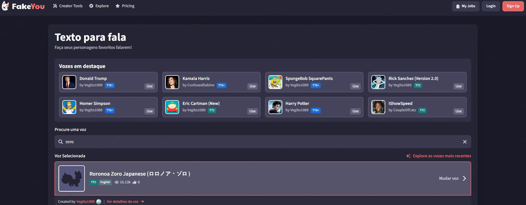Image resolution: width=526 pixels, height=205 pixels.
Task: Open the Explore menu
Action: (x=99, y=6)
